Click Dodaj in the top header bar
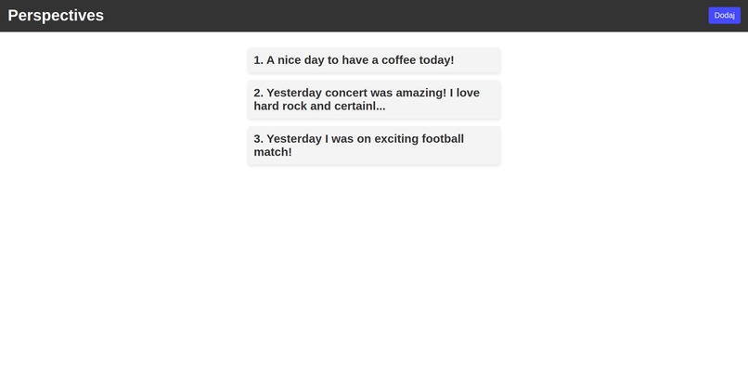The height and width of the screenshot is (369, 748). click(x=724, y=15)
